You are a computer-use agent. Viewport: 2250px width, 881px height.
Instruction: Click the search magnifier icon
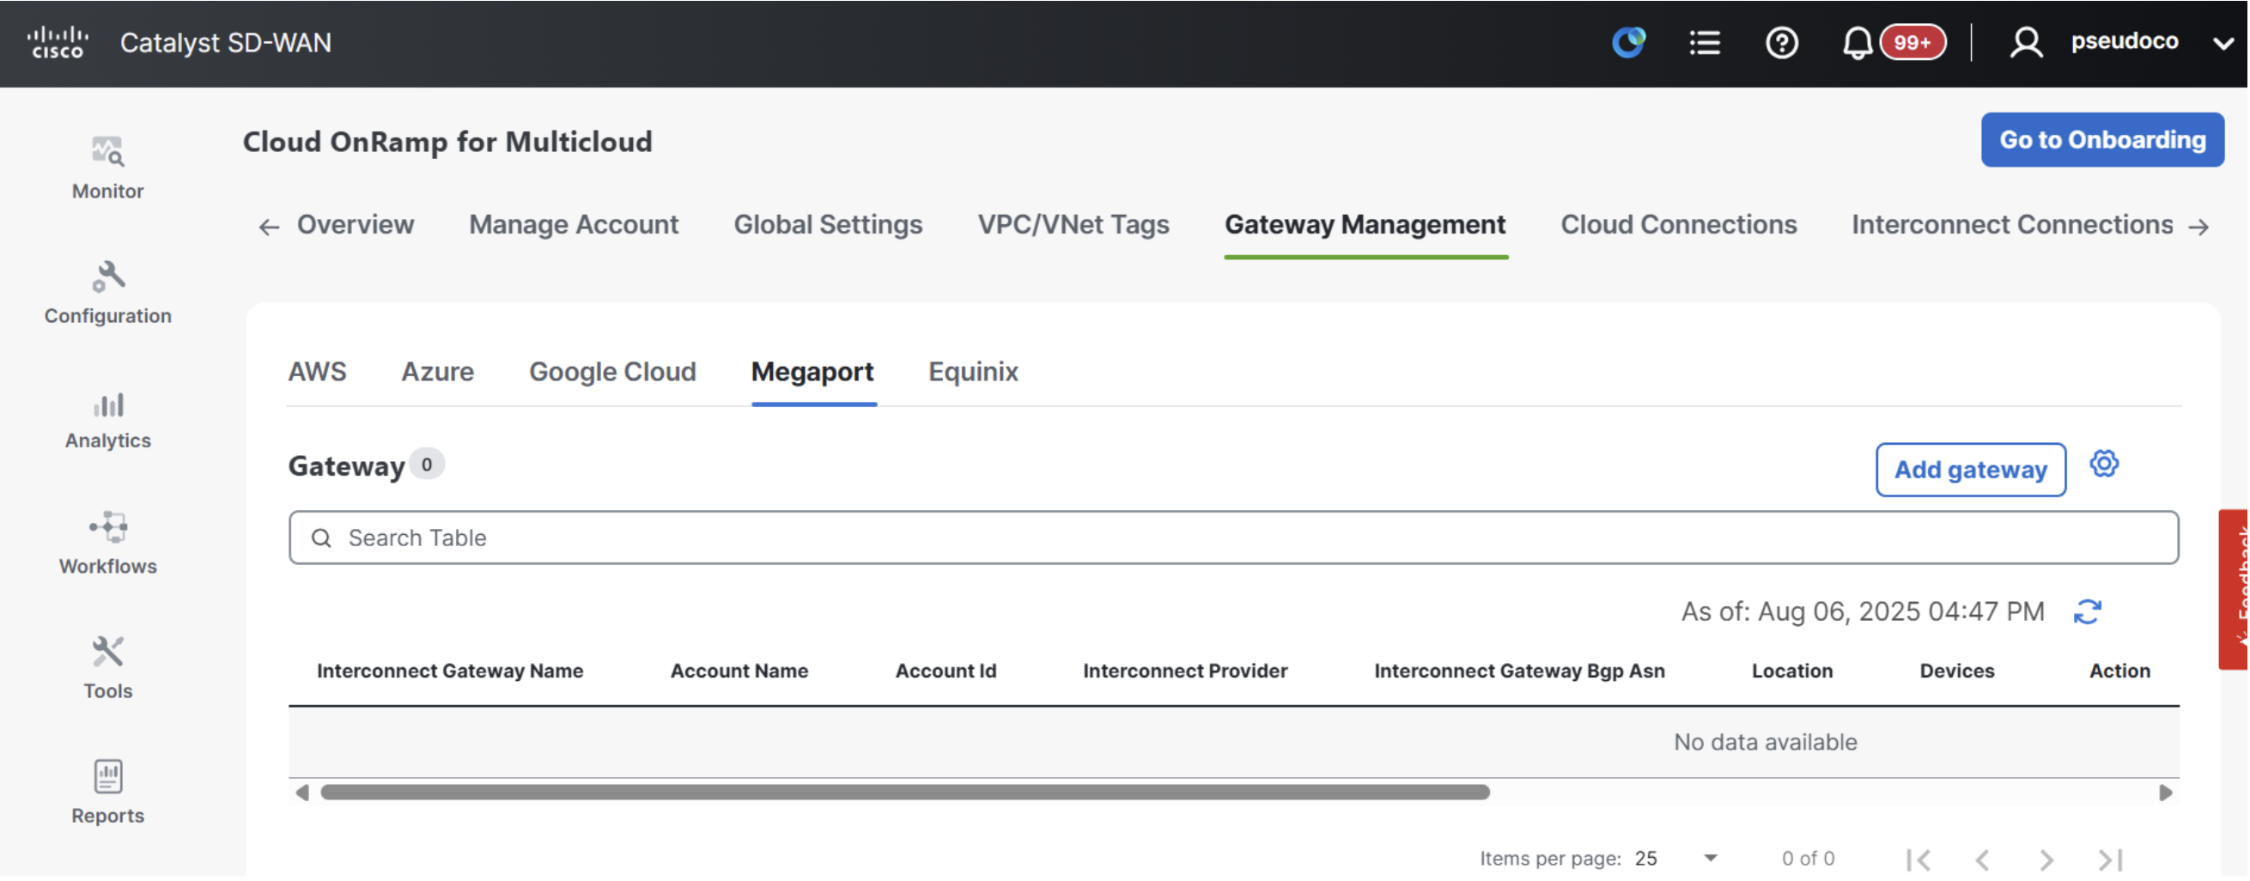tap(321, 538)
